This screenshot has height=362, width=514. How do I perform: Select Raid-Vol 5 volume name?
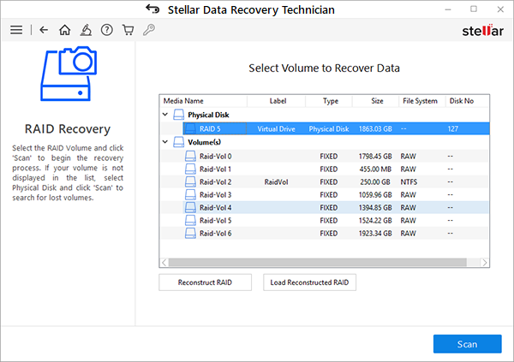click(x=215, y=221)
